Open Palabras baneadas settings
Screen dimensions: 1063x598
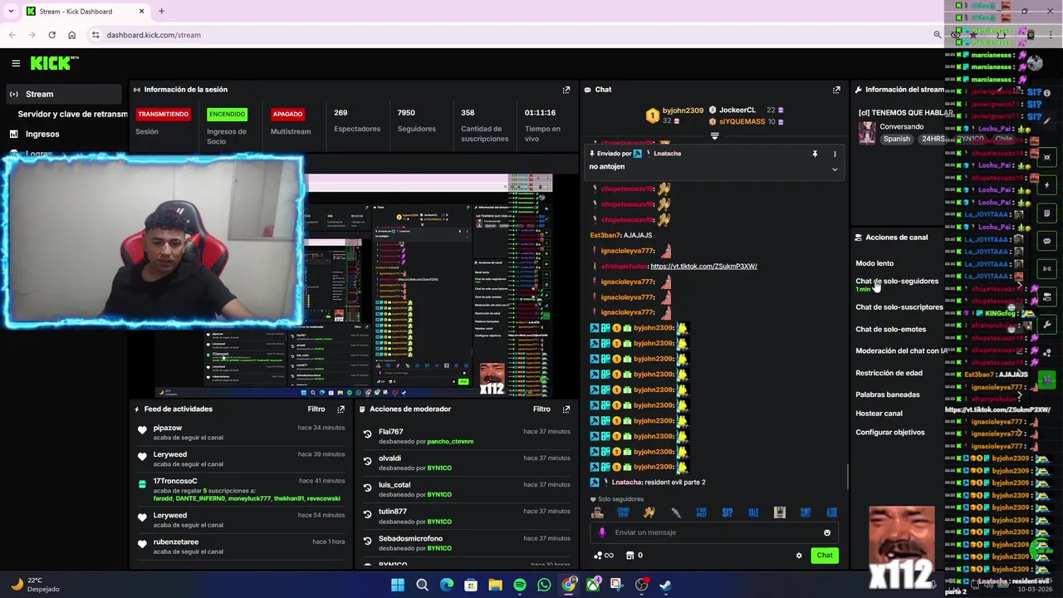[887, 395]
